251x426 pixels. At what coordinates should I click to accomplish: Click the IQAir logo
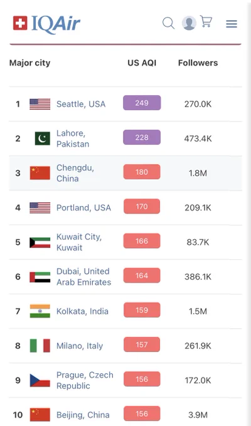[46, 24]
